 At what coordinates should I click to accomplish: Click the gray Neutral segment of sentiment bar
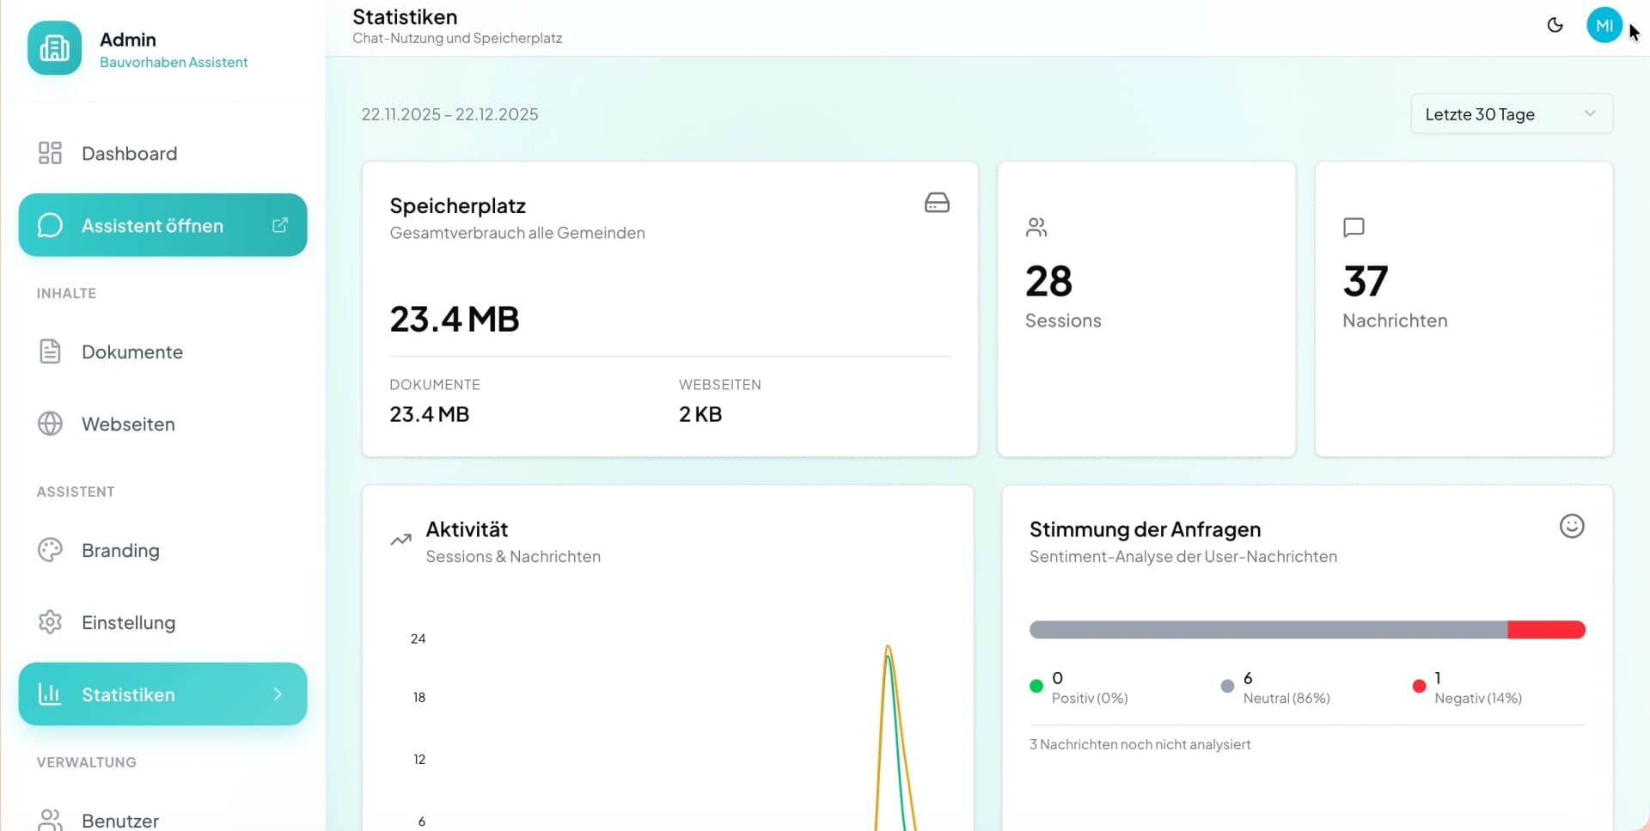[x=1268, y=630]
